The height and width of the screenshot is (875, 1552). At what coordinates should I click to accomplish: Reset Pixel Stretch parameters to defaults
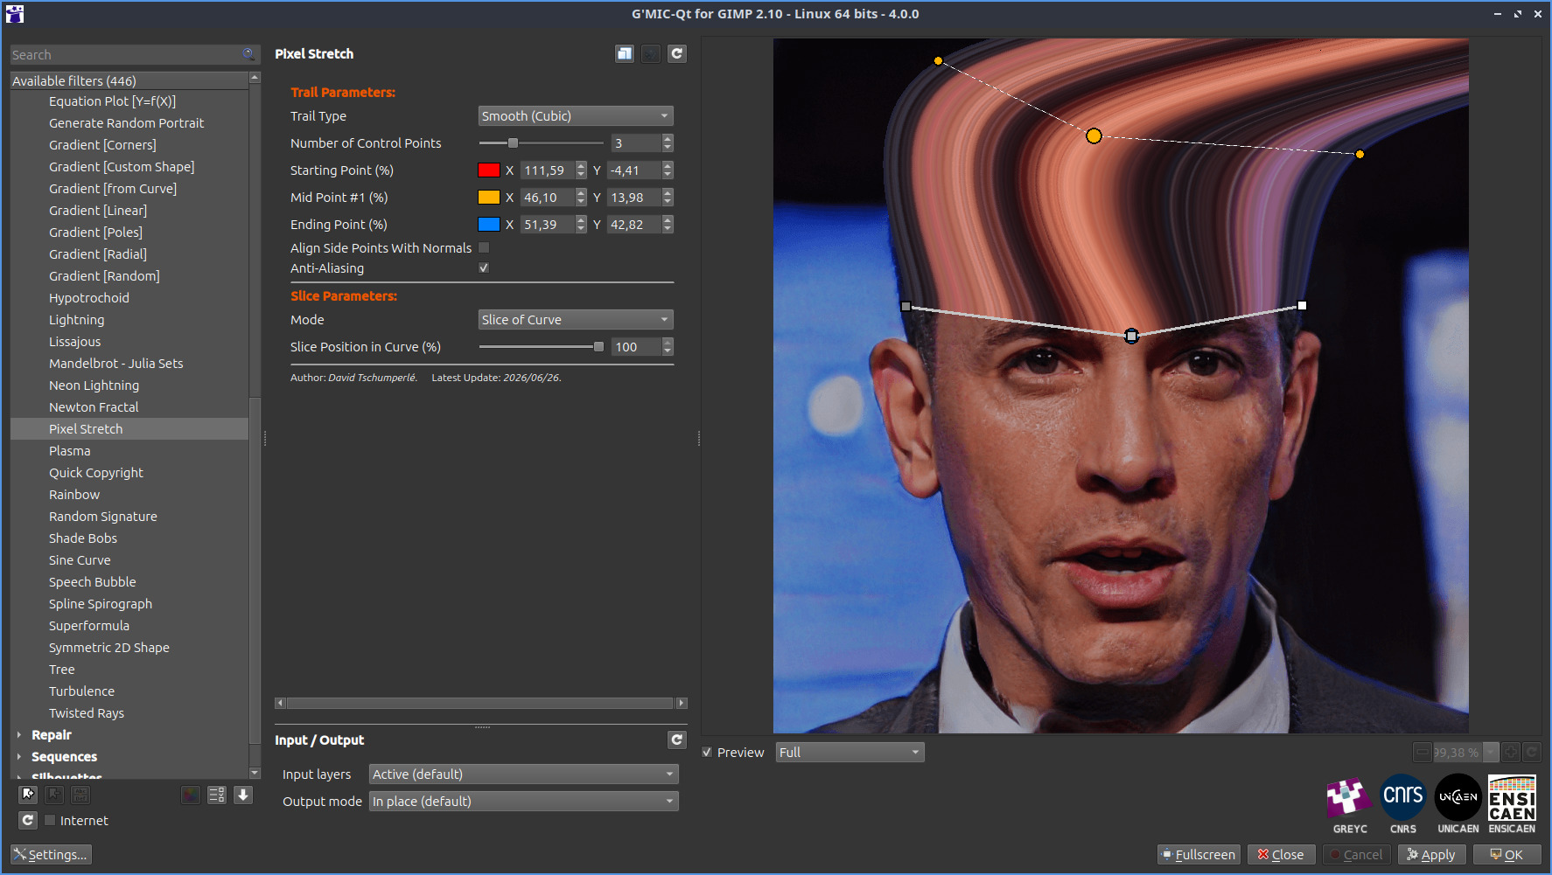677,54
